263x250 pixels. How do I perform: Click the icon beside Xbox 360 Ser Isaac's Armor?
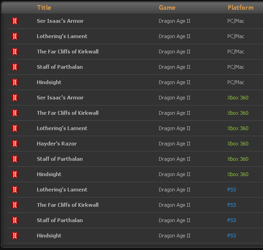coord(15,98)
